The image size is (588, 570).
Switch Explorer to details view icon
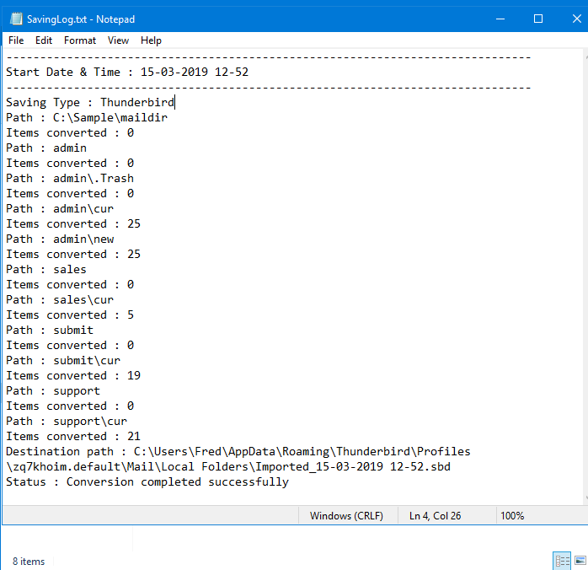(562, 561)
